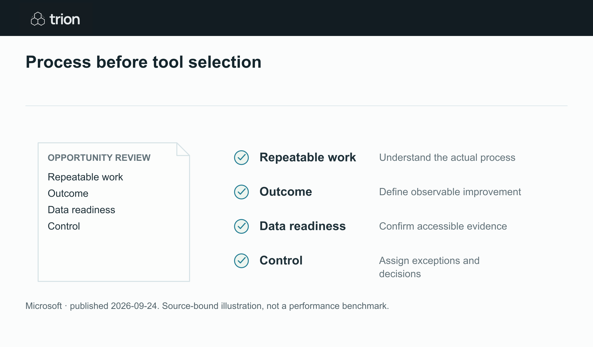Click the bold 'Outcome' checklist heading

[286, 192]
